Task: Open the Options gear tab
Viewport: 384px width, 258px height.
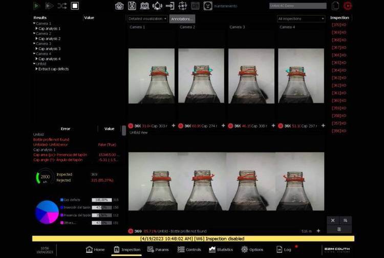Action: (x=252, y=249)
